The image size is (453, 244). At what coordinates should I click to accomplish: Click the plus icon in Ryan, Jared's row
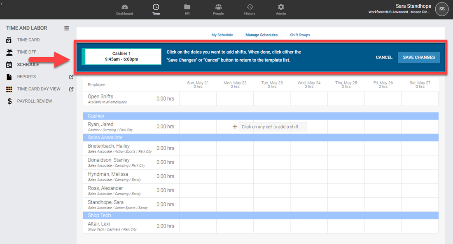click(235, 127)
